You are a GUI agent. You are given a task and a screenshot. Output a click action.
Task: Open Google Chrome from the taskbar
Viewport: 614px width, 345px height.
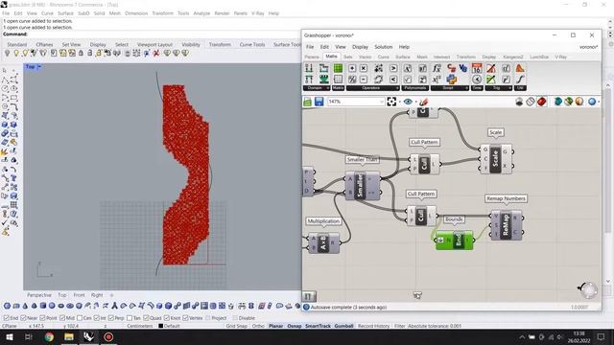point(49,336)
